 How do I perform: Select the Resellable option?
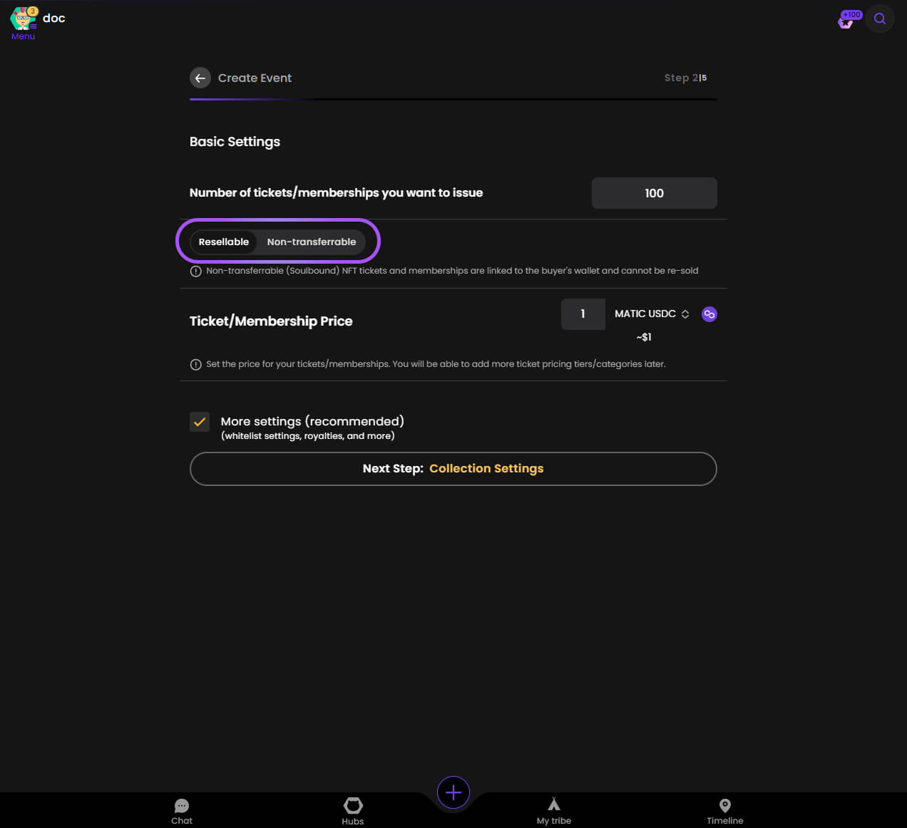[x=224, y=242]
